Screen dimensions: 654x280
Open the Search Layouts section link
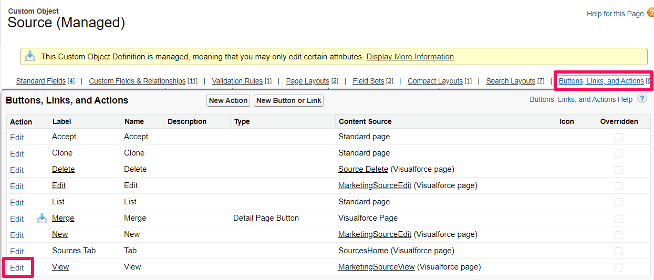coord(511,81)
